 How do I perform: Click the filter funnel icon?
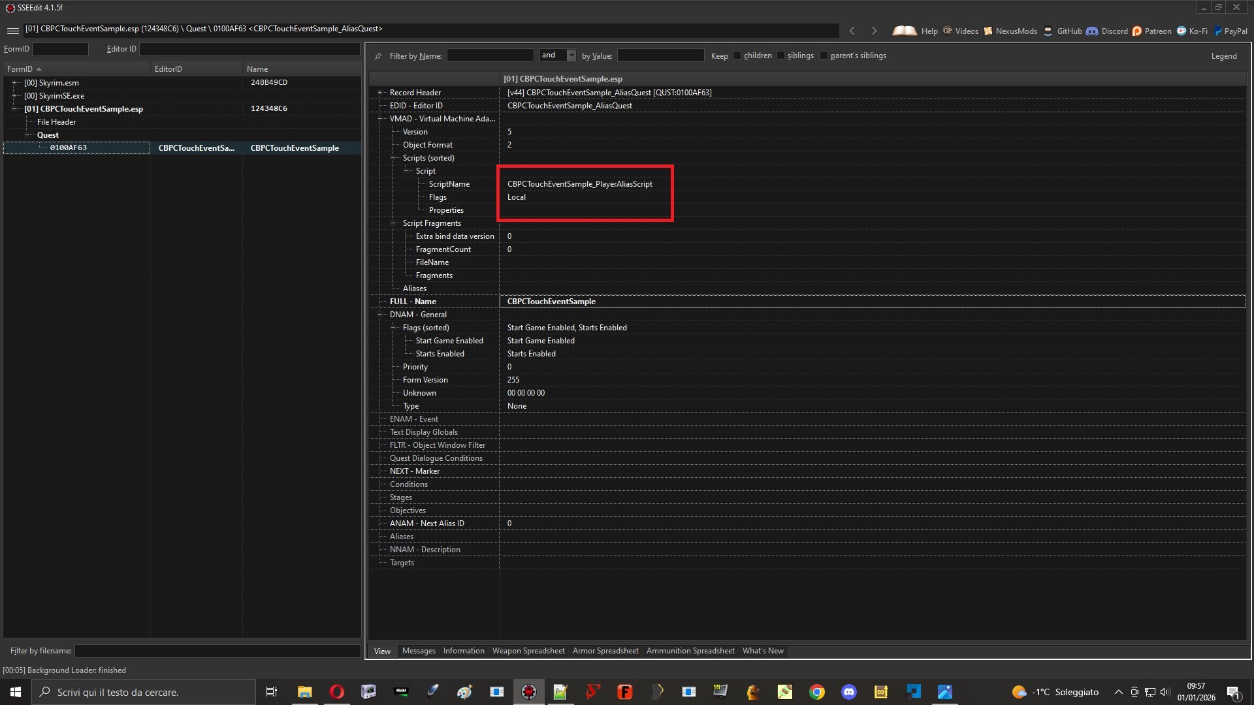click(378, 56)
